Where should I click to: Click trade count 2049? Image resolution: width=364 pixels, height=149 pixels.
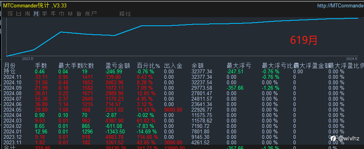click(88, 99)
